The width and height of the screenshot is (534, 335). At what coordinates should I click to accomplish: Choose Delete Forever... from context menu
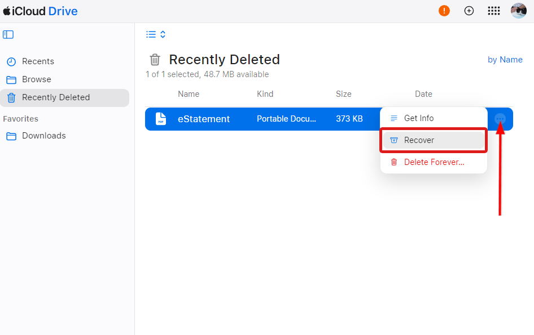[x=434, y=162]
